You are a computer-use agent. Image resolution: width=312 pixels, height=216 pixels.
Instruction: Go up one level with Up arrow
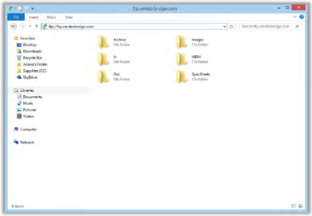[36, 27]
